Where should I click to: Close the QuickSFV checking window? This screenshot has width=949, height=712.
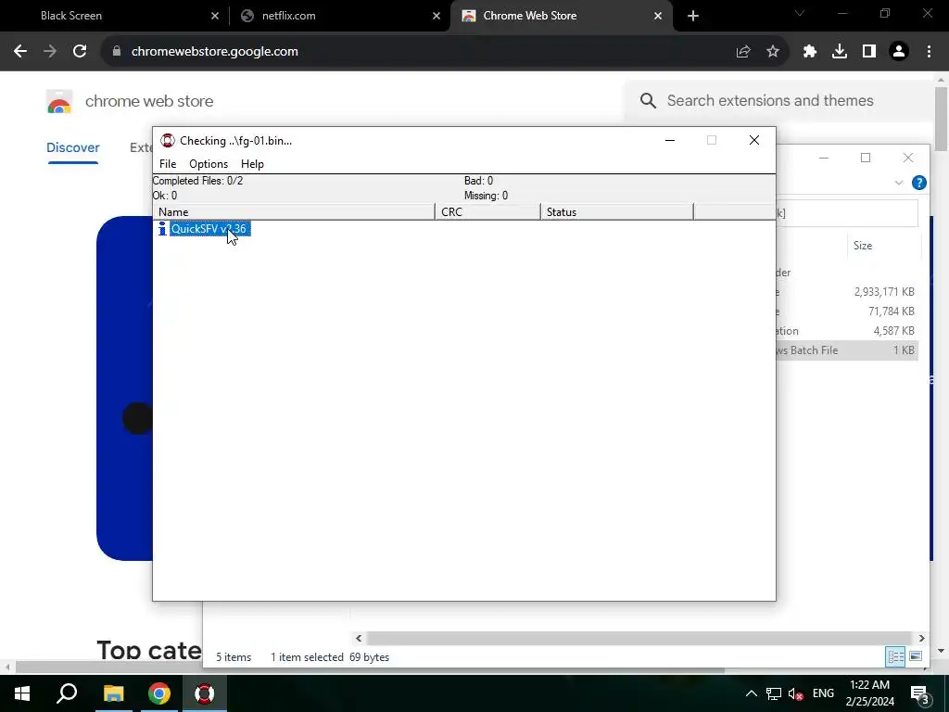754,141
